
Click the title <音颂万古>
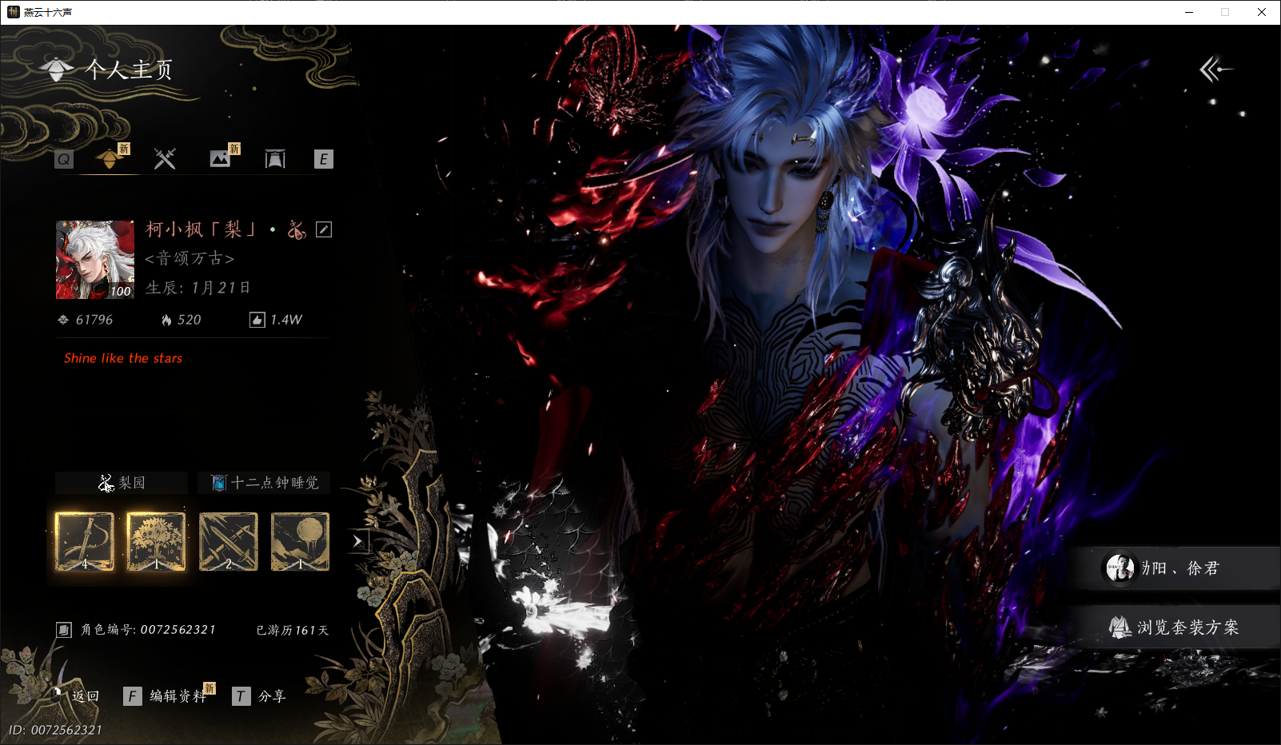click(190, 258)
